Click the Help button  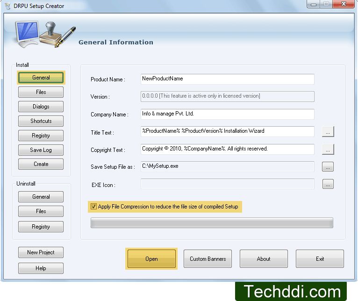(x=41, y=268)
